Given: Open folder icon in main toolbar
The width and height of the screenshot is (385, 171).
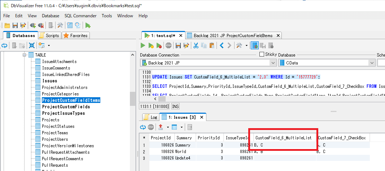Looking at the screenshot, I should (7, 25).
